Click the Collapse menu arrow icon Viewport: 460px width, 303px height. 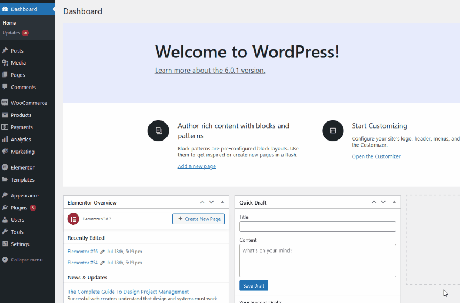[5, 260]
